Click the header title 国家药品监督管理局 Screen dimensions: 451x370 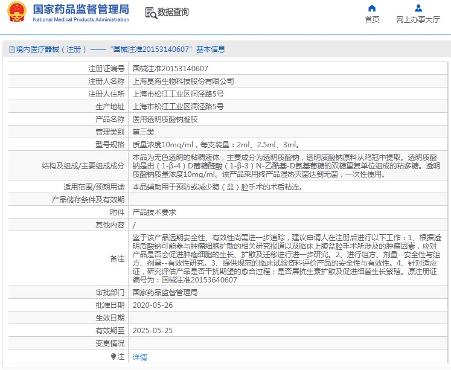(x=80, y=9)
